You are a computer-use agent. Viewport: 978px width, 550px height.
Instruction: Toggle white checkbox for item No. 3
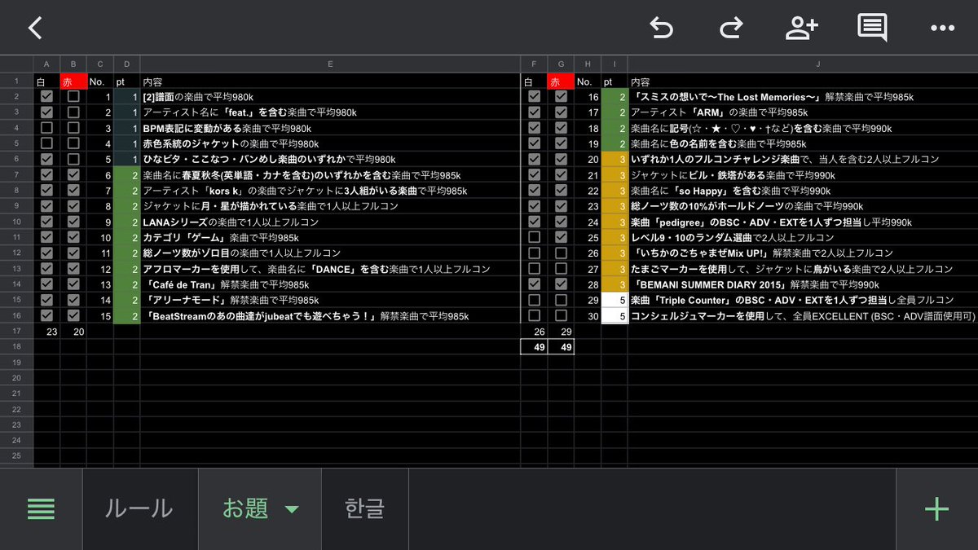(x=46, y=128)
